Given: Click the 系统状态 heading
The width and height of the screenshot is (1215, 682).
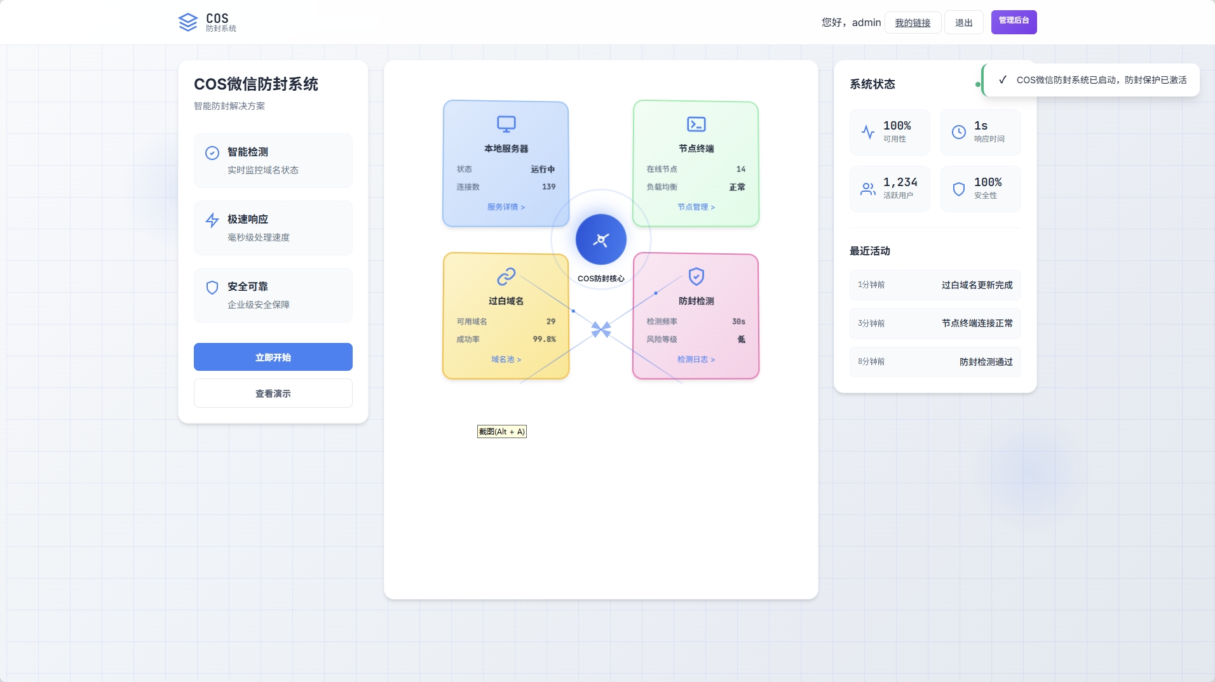Looking at the screenshot, I should [872, 84].
